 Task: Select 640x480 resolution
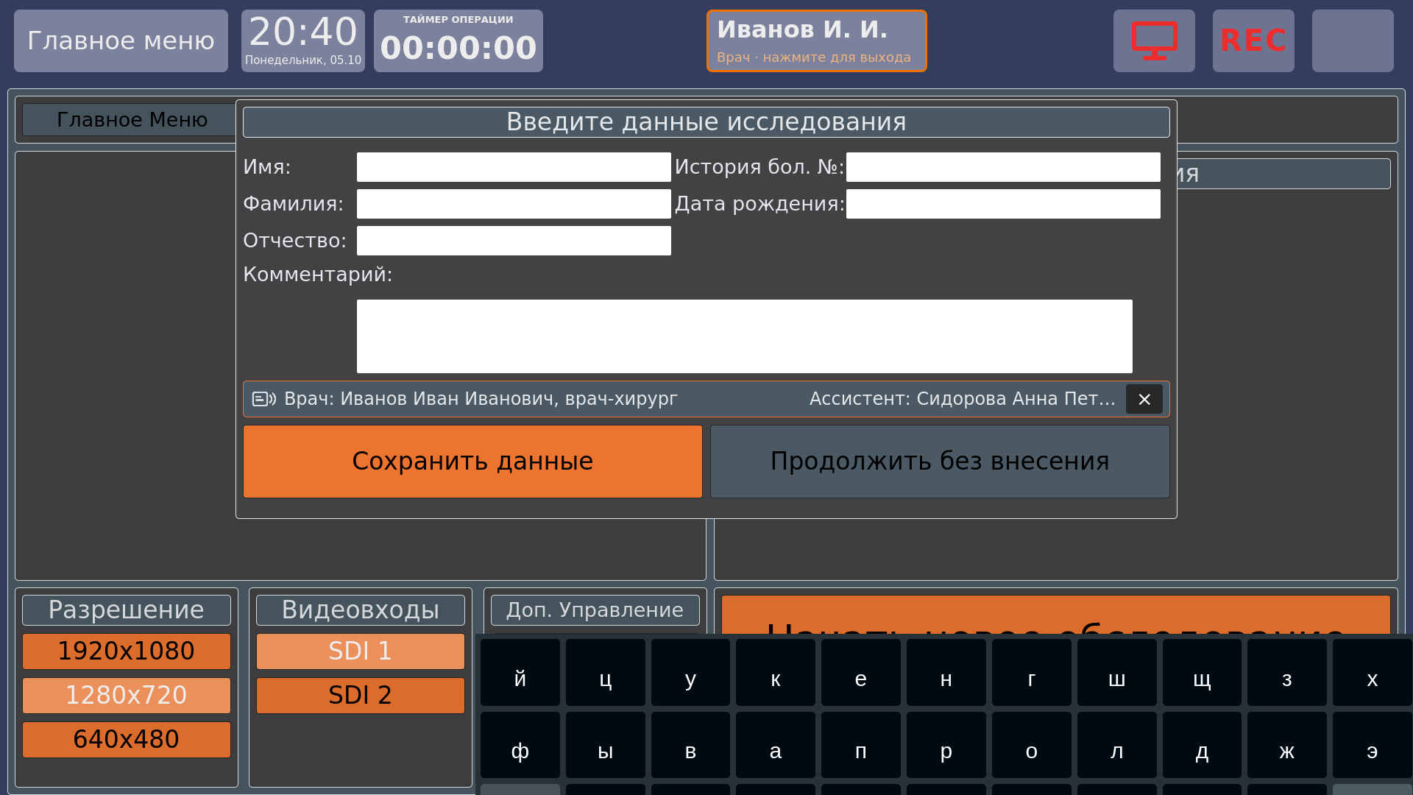click(x=127, y=740)
